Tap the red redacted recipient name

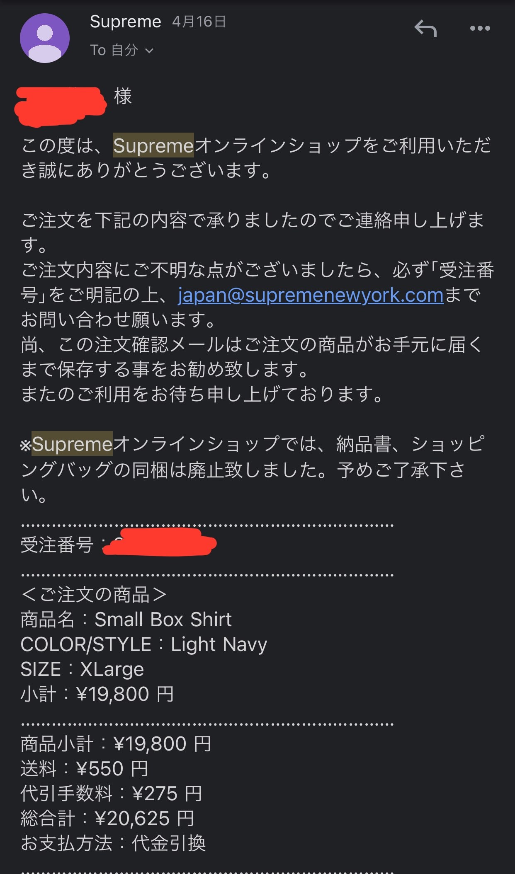(60, 106)
